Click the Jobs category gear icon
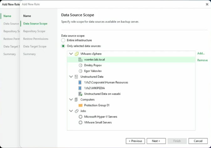 click(77, 111)
